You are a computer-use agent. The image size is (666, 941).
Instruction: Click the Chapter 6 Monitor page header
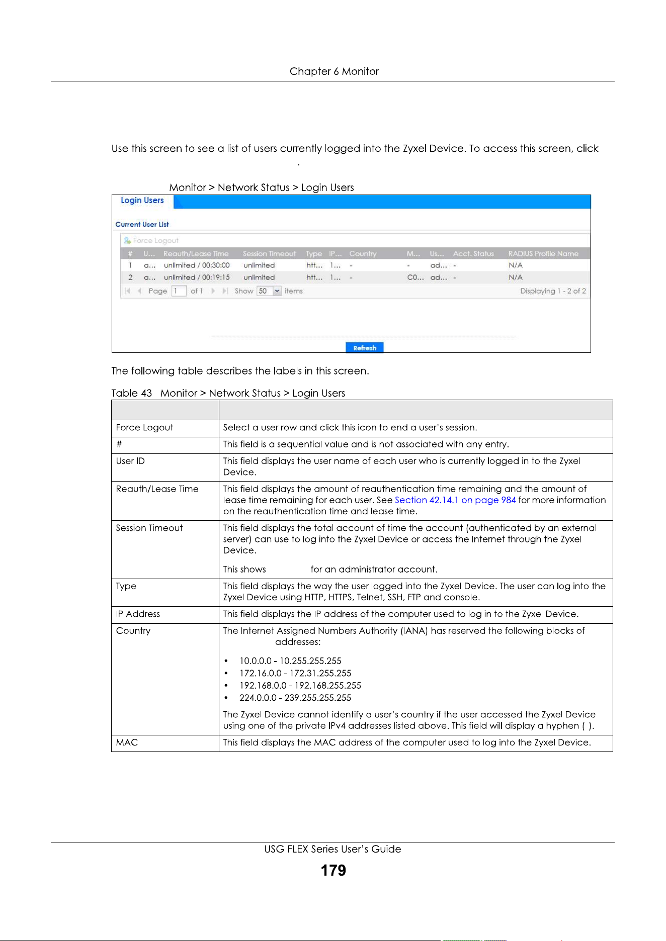point(334,71)
